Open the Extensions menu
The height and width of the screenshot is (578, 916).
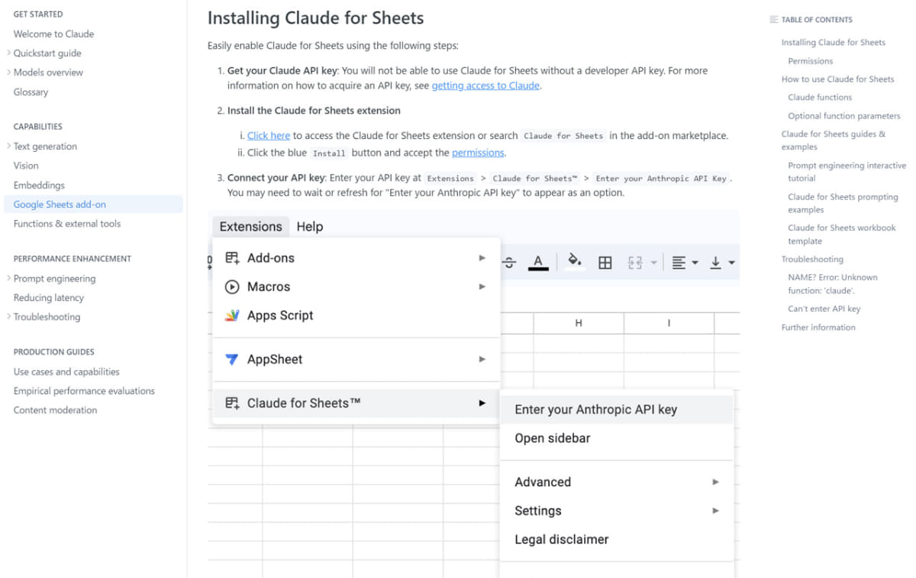[x=250, y=227]
